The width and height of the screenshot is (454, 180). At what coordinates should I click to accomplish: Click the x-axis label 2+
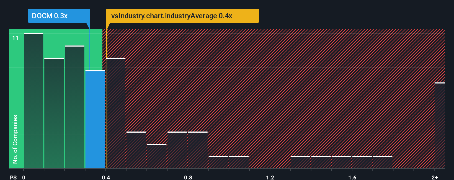[x=435, y=177]
